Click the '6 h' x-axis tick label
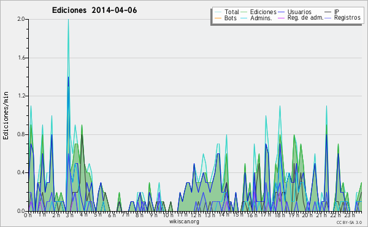The width and height of the screenshot is (368, 227). click(112, 215)
